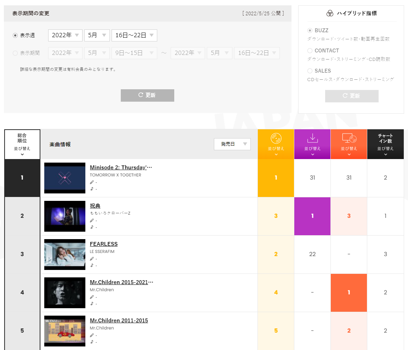Click composer note icon for FEARLESS
Image resolution: width=408 pixels, height=350 pixels.
(x=92, y=265)
